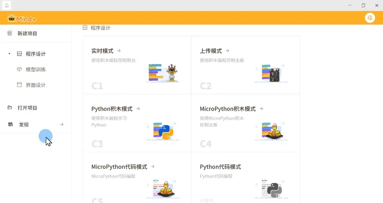
Task: Click the 模型训练 cube icon
Action: pos(19,69)
